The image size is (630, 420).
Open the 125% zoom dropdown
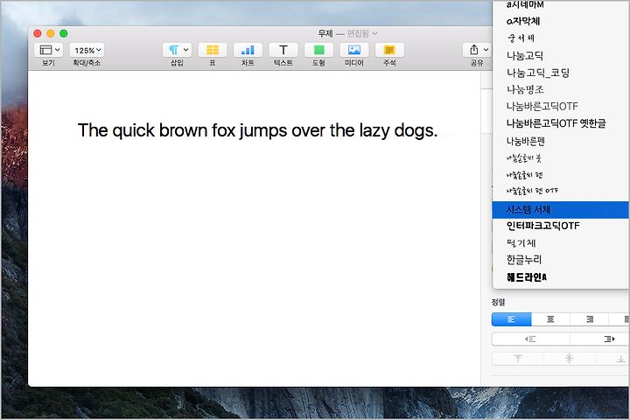pyautogui.click(x=87, y=50)
